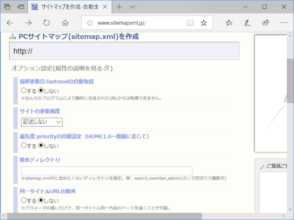Open the tab list chevron dropdown
This screenshot has width=294, height=220.
click(133, 7)
